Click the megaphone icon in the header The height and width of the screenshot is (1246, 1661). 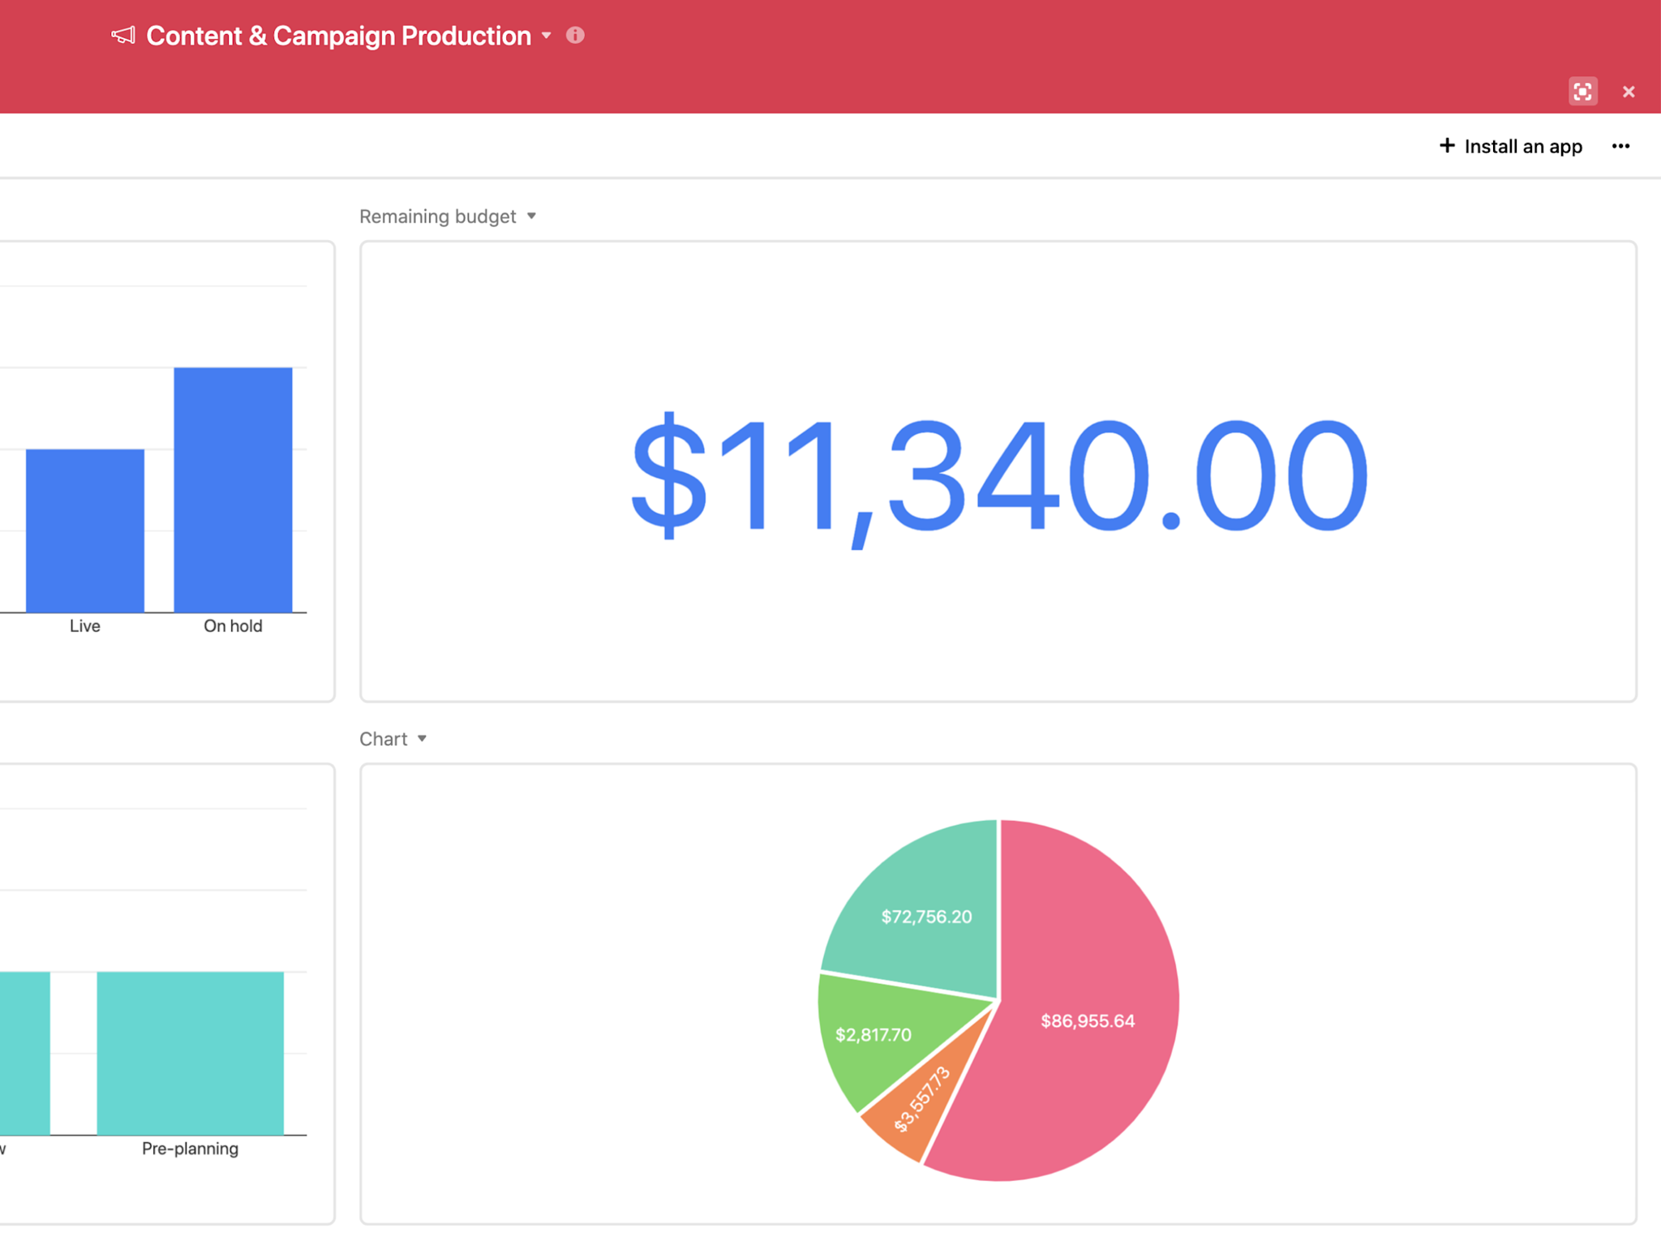(122, 36)
